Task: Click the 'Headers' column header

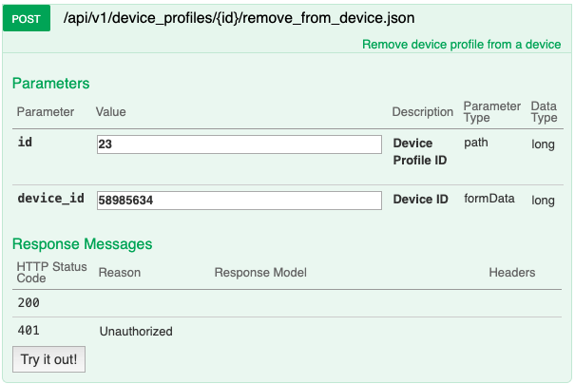Action: (512, 273)
